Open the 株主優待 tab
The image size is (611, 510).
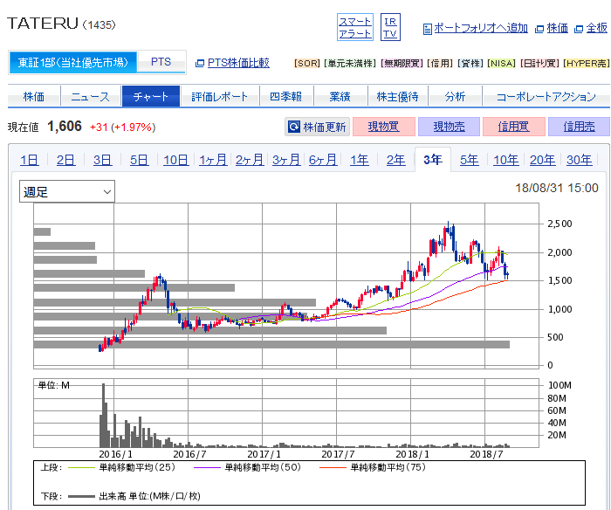(x=397, y=97)
